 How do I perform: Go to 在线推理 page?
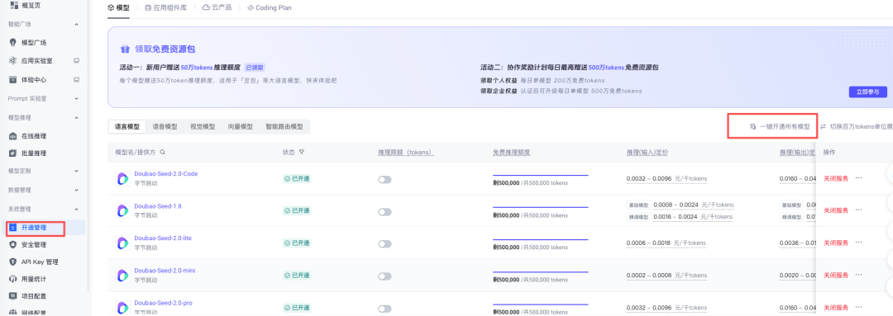tap(34, 136)
